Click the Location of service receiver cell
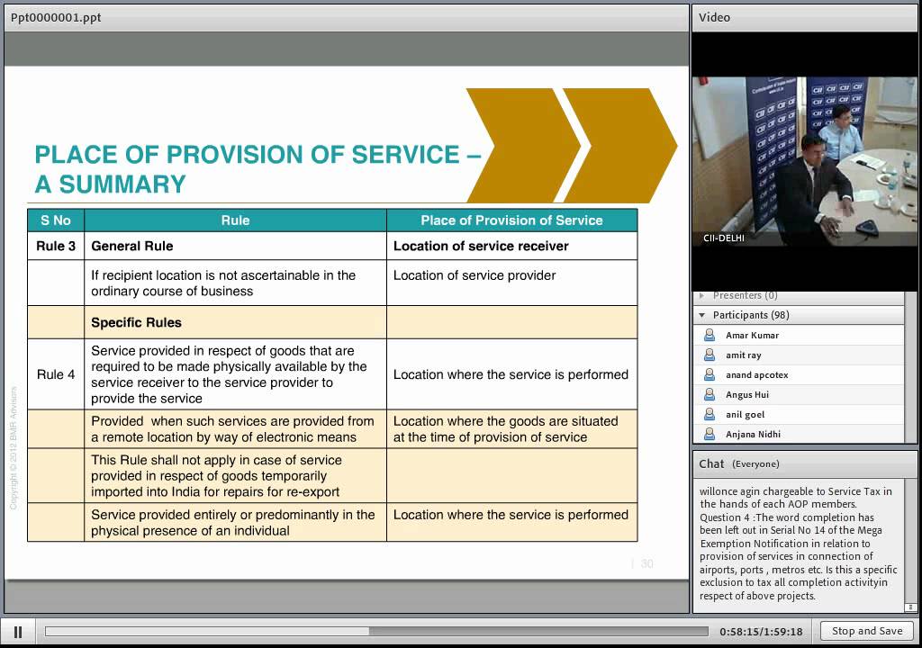Viewport: 922px width, 648px height. [x=511, y=246]
